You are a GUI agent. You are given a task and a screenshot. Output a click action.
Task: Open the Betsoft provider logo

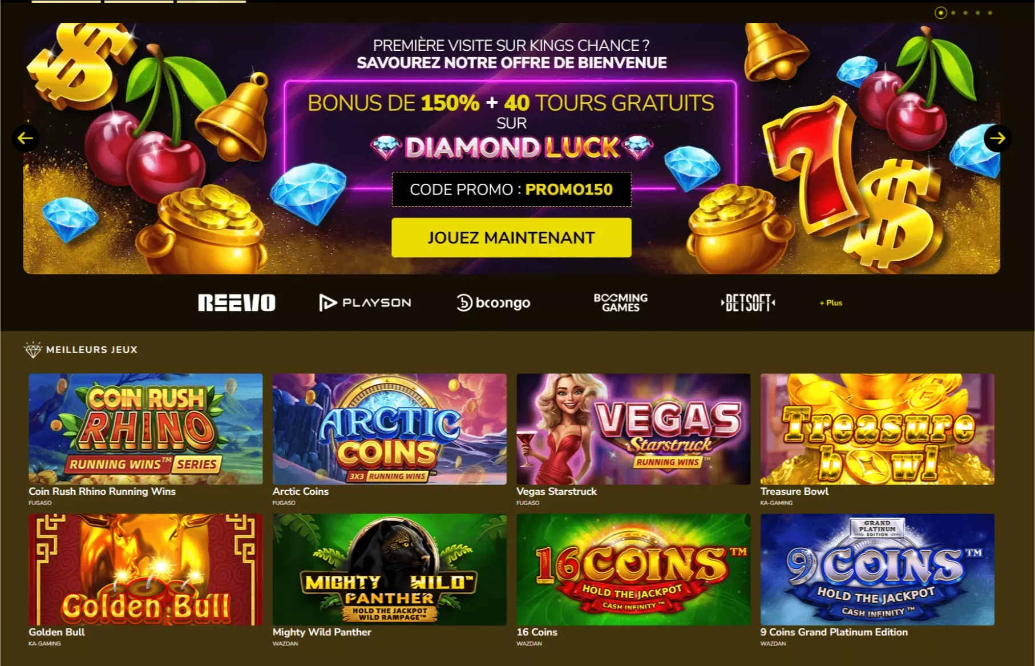pyautogui.click(x=748, y=302)
